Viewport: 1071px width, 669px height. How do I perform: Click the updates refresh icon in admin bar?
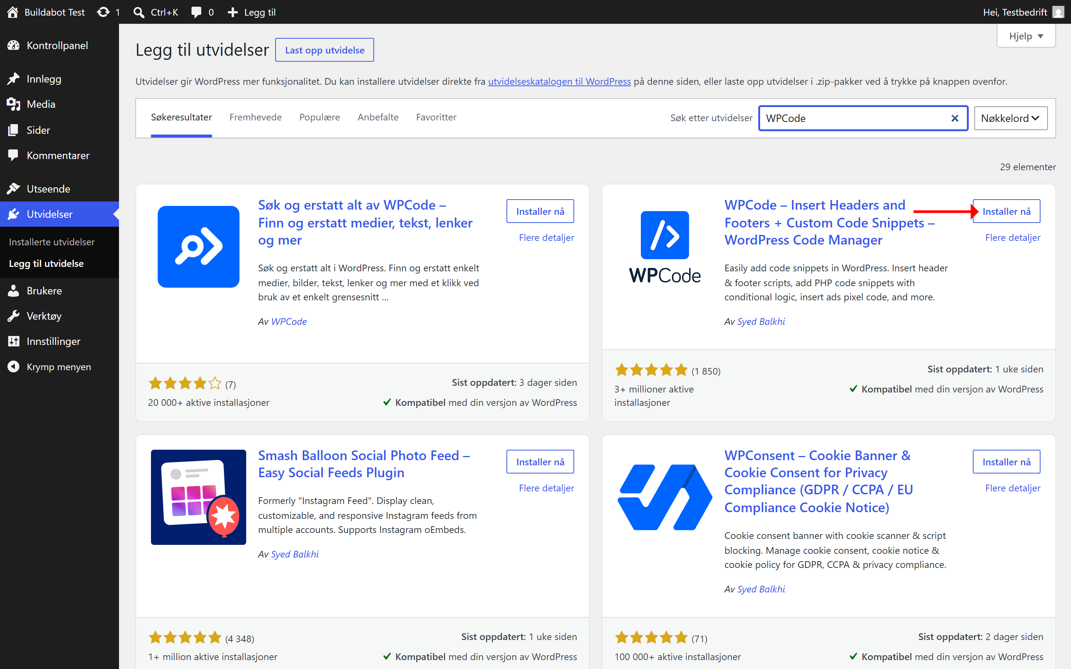(103, 12)
